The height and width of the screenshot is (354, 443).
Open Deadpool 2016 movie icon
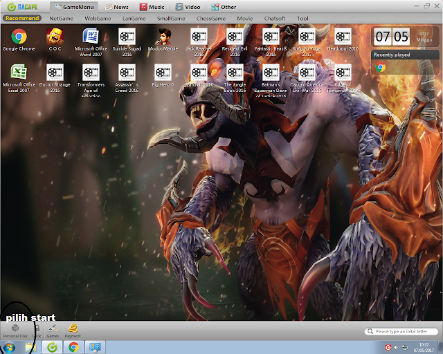tap(343, 37)
